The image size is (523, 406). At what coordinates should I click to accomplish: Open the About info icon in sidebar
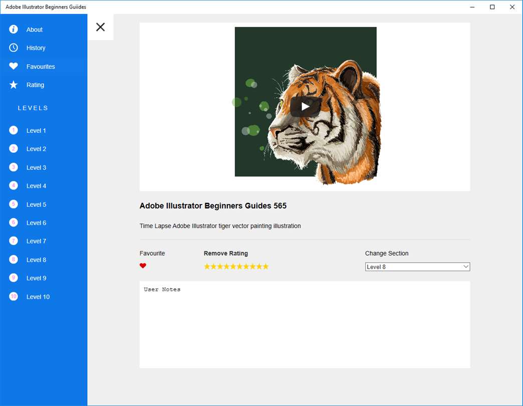pyautogui.click(x=14, y=30)
